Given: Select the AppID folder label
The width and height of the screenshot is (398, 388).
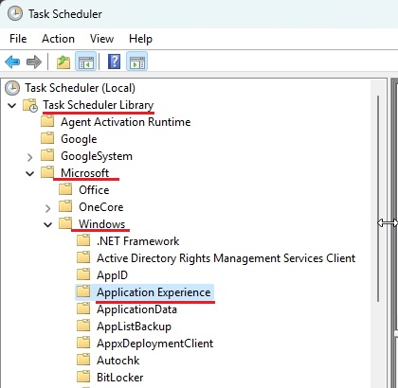Looking at the screenshot, I should (x=112, y=275).
